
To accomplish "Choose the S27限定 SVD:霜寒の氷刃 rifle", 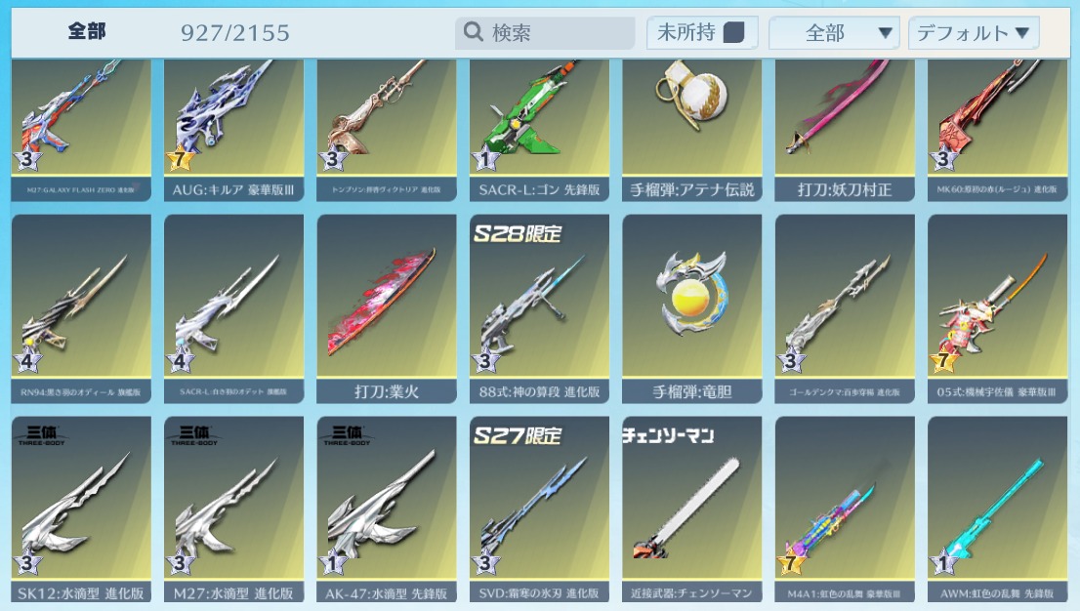I will (539, 509).
